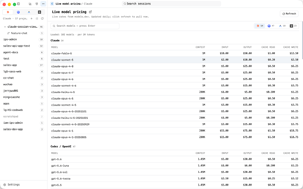Open the iam-ips-admin project
Image resolution: width=303 pixels, height=189 pixels.
[x=24, y=123]
